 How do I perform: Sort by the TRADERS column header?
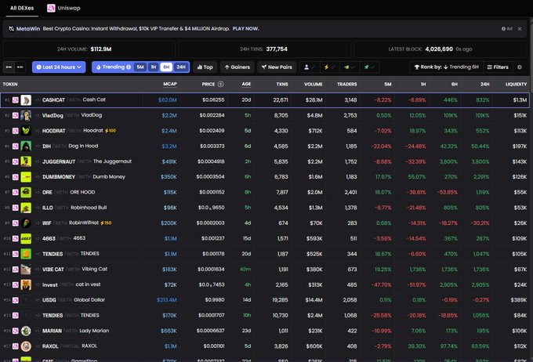pos(346,84)
